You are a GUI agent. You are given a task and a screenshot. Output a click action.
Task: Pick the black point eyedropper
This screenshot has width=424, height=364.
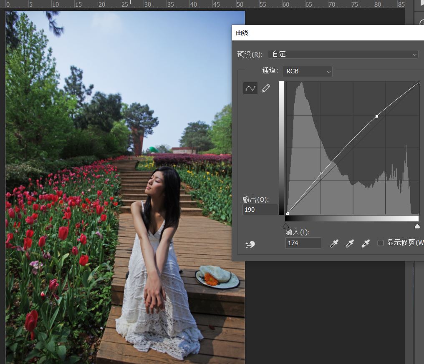pos(334,243)
